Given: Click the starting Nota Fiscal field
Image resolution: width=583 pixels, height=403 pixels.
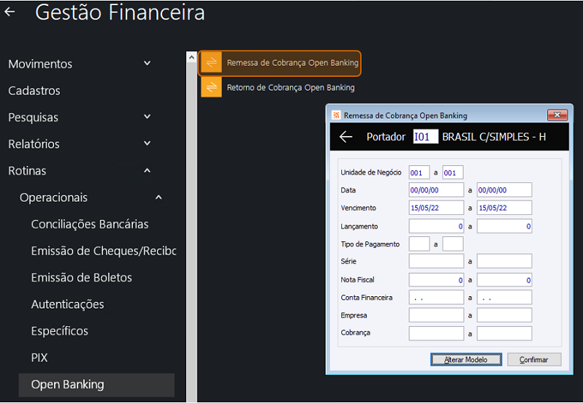Looking at the screenshot, I should (436, 280).
